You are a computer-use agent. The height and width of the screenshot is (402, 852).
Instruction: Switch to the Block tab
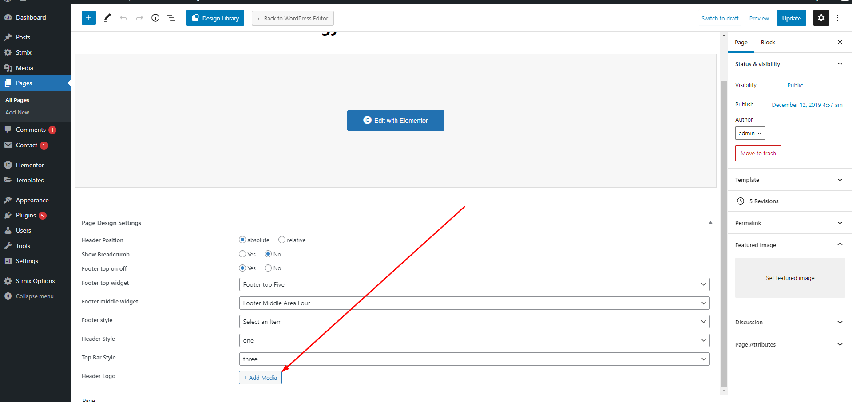pos(768,43)
